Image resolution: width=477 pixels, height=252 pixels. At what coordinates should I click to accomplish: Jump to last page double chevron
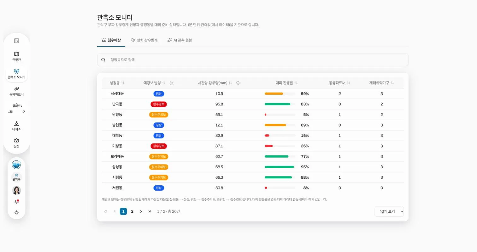pyautogui.click(x=150, y=211)
